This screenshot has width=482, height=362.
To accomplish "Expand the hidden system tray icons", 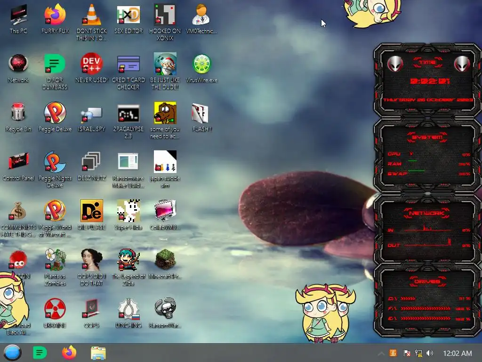I will (381, 354).
